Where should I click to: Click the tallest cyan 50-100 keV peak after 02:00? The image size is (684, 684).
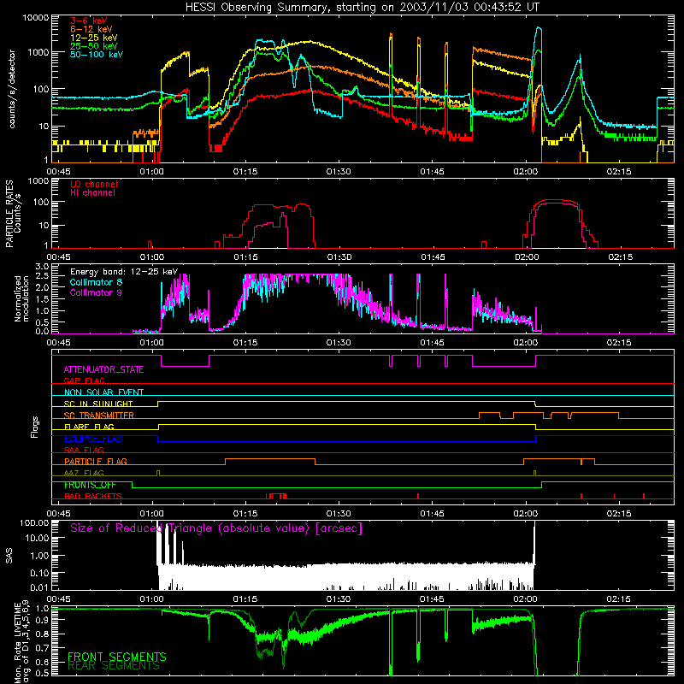click(x=539, y=28)
